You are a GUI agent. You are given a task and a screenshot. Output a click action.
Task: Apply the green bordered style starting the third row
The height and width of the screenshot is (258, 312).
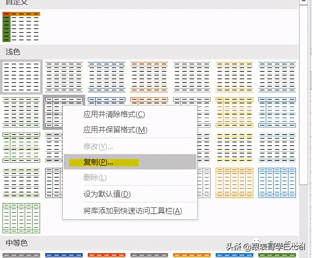(21, 148)
